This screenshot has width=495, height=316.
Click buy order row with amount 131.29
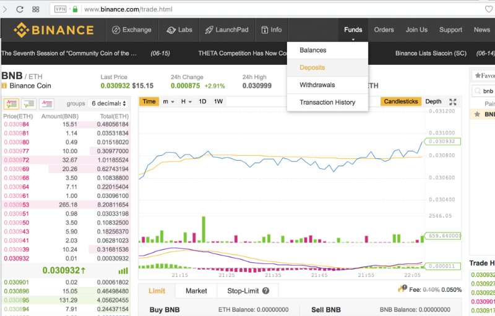(66, 300)
